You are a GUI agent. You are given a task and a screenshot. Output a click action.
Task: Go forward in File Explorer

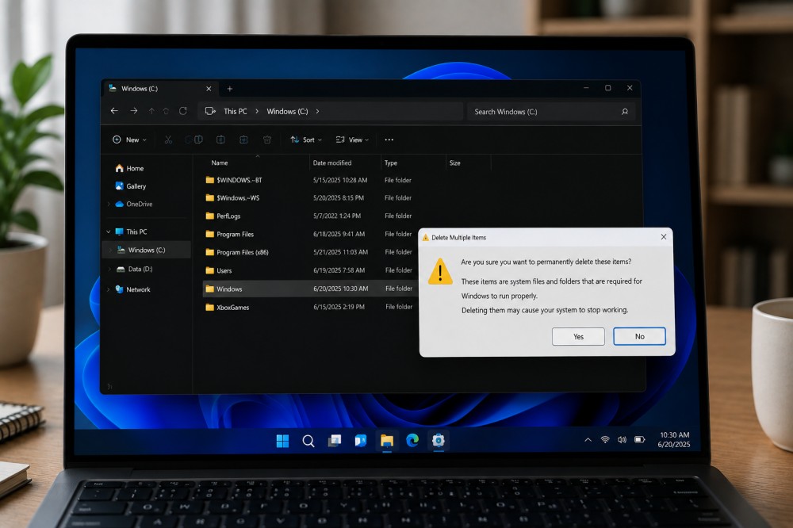(x=133, y=111)
